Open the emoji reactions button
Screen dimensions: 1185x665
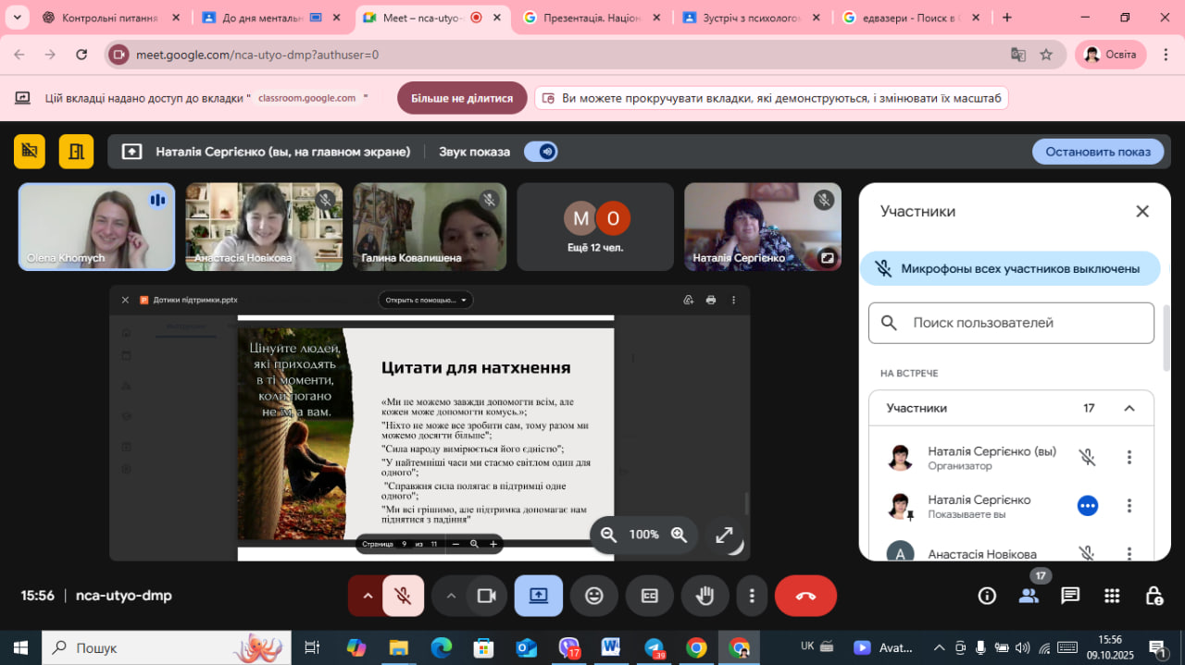pos(594,597)
